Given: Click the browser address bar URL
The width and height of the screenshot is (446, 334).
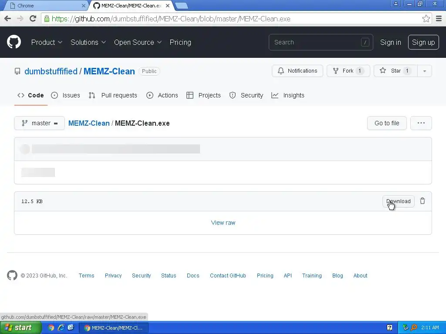Looking at the screenshot, I should 171,19.
